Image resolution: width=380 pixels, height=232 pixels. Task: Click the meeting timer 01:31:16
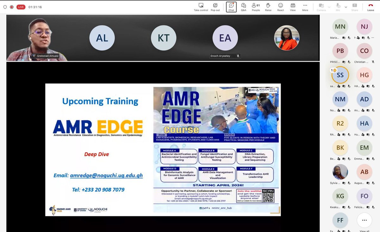pos(35,7)
